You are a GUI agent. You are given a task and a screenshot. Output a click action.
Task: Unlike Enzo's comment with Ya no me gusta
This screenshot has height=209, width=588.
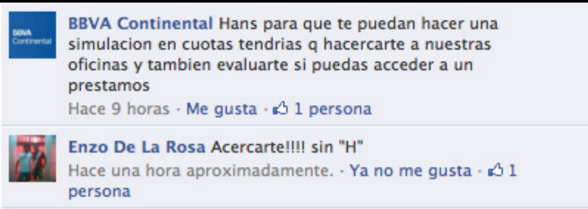pos(411,171)
